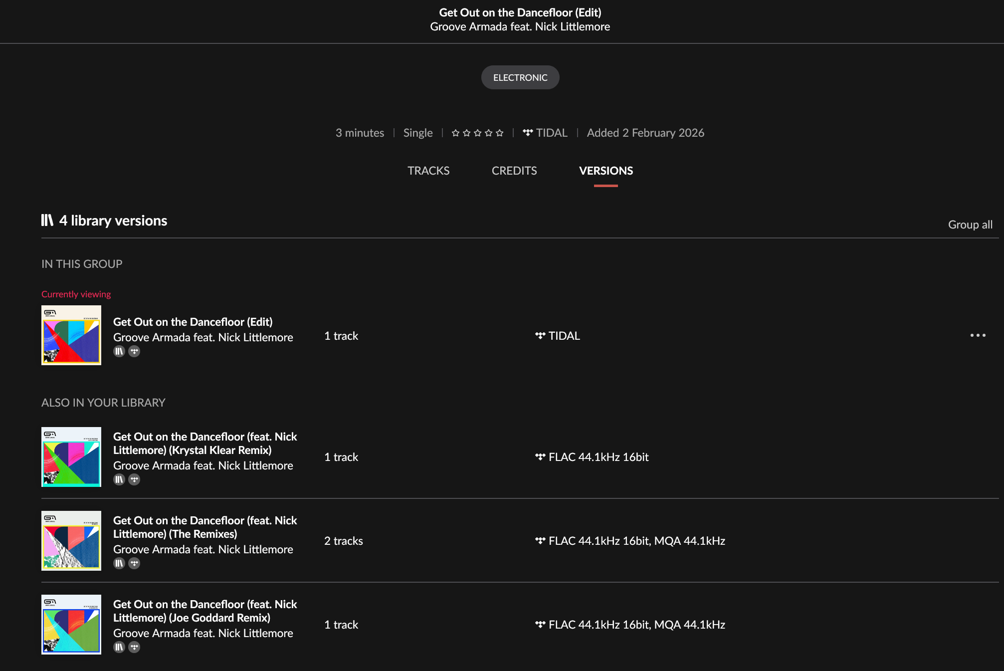Open The Remixes album thumbnail
This screenshot has width=1004, height=671.
click(x=71, y=541)
